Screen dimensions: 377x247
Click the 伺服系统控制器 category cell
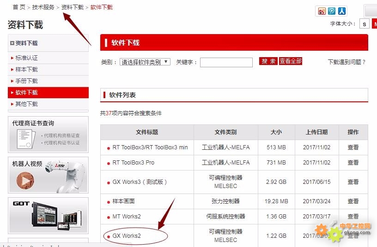pos(225,217)
